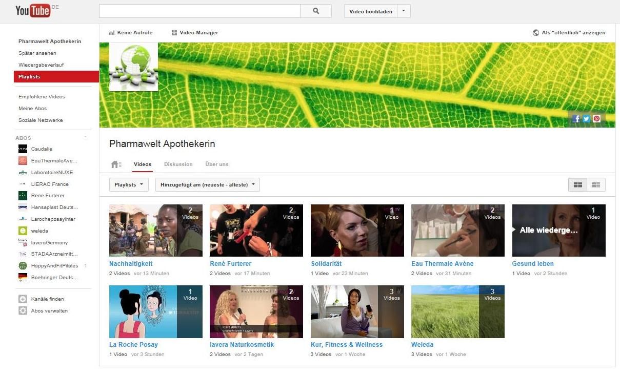Click the Boehringer Deutschland flag icon
620x376 pixels.
point(23,278)
